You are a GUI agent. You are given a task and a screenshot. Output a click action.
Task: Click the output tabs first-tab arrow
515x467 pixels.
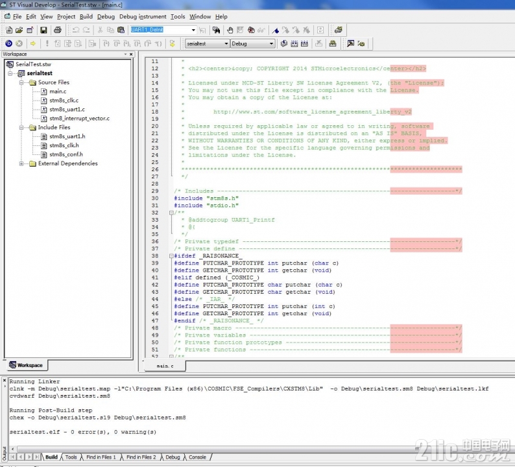[12, 457]
